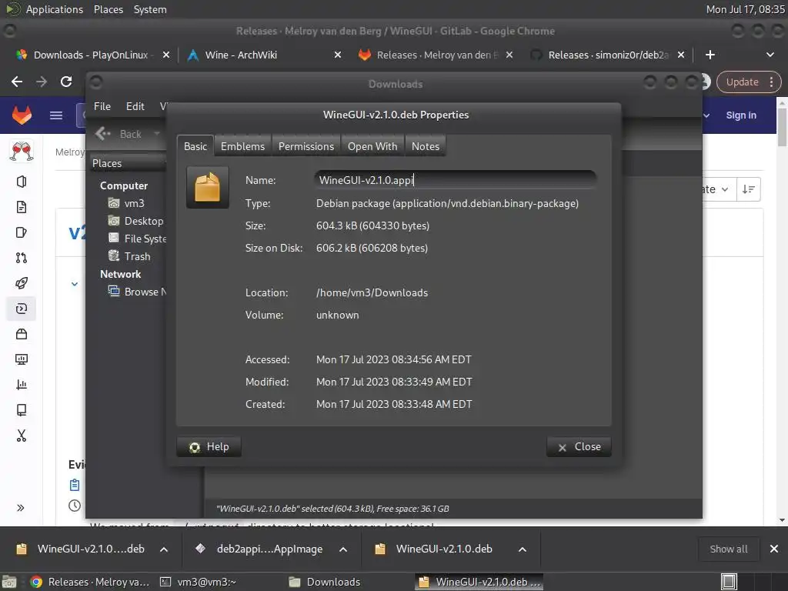Open the repository file icon in the GitLab sidebar
788x591 pixels.
click(21, 207)
